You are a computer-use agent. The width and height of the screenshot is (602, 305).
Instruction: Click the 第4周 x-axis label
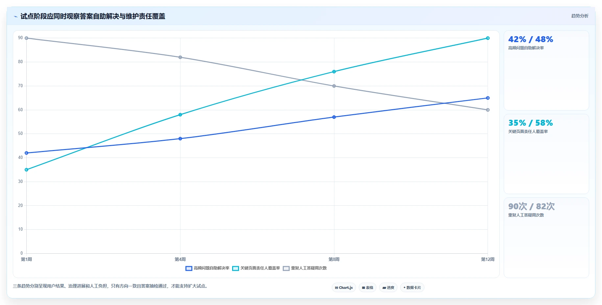(x=180, y=259)
